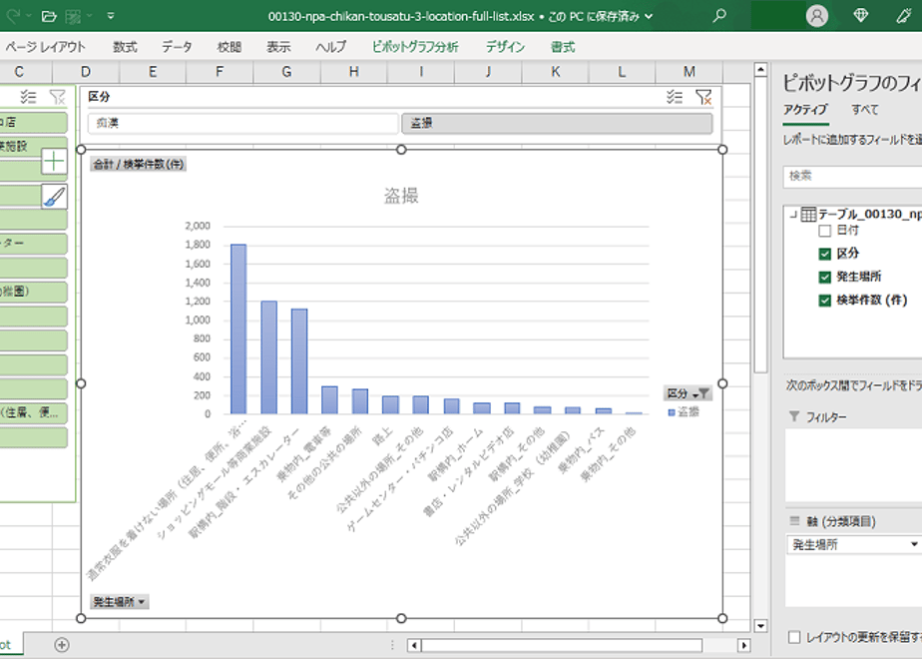Click the 軸 (分類項目) area icon

coord(794,521)
